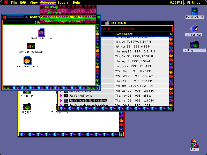Click the date 'Wed, Nov 25, 1998, 3:58 AM'
207x155 pixels.
coord(134,76)
